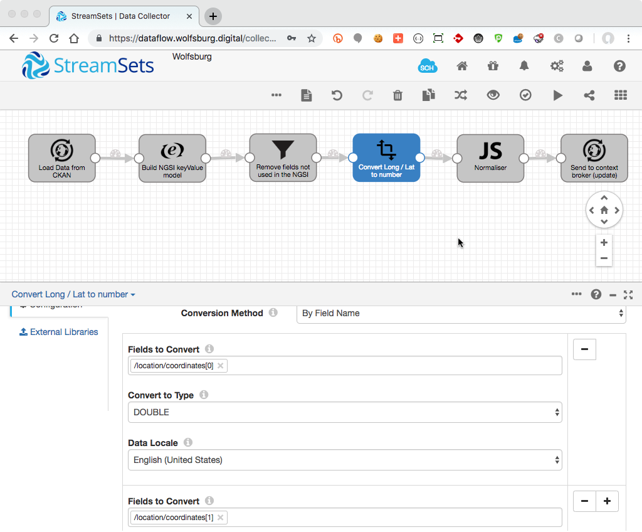Delete selected stage with trash icon
The image size is (642, 532).
click(397, 95)
